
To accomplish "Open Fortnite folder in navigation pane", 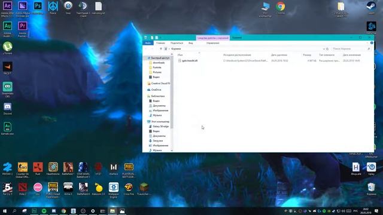I will click(x=155, y=67).
